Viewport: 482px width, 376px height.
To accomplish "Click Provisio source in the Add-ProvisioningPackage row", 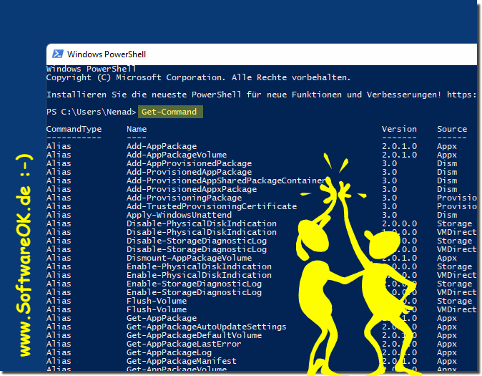I will tap(457, 198).
